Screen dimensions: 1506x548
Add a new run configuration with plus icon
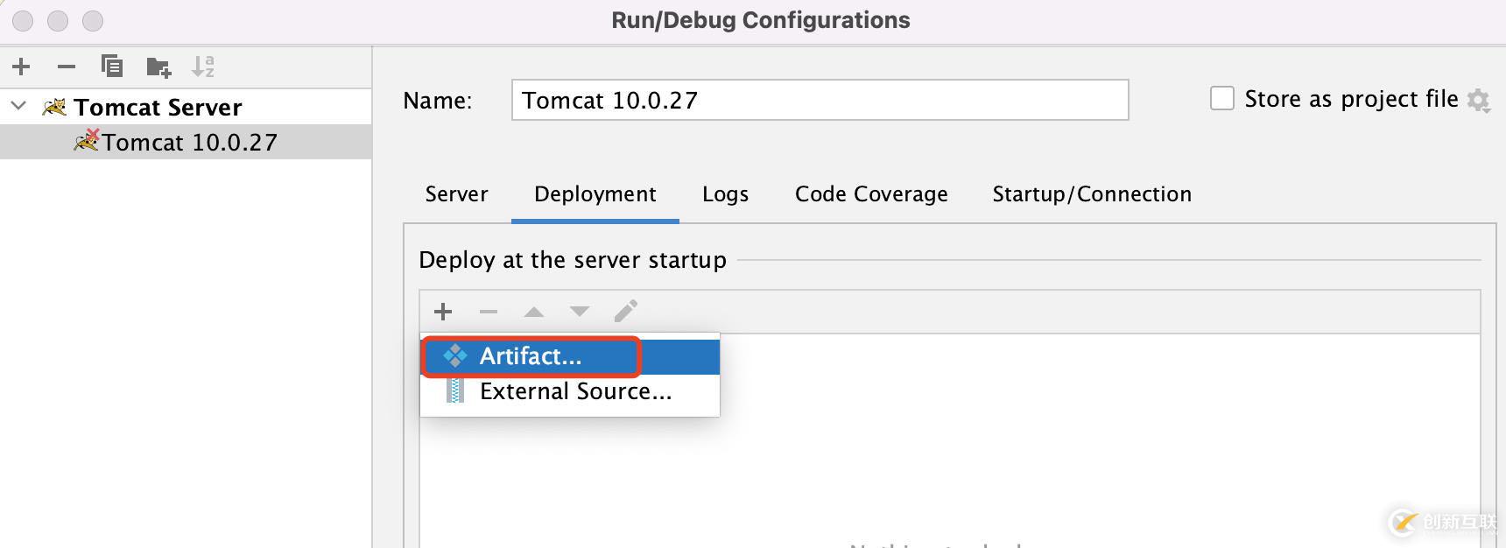coord(21,67)
